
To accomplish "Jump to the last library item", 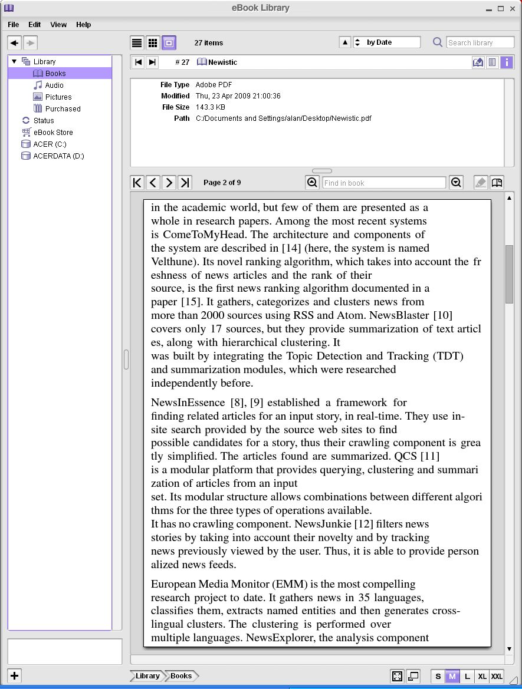I will coord(152,62).
